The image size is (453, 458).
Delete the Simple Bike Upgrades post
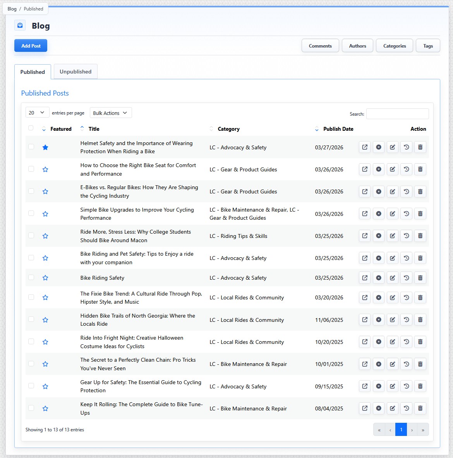coord(420,214)
